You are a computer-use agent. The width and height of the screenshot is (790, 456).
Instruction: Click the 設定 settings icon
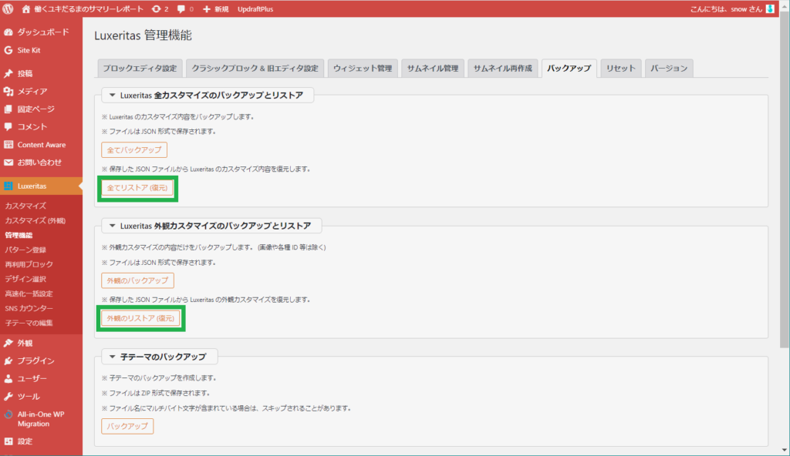[x=8, y=441]
